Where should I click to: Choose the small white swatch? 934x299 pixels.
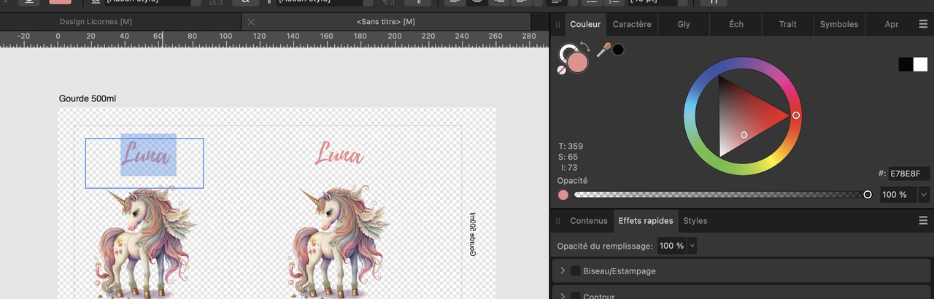point(920,64)
